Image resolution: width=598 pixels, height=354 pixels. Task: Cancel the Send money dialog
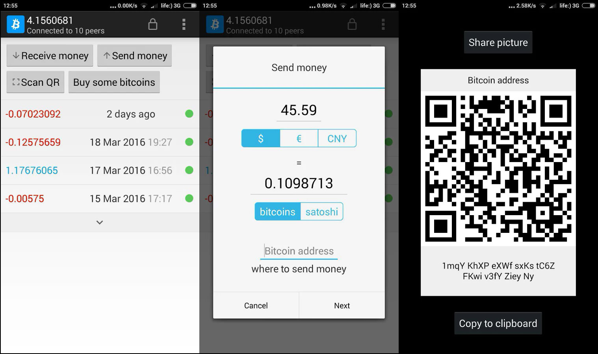coord(256,305)
